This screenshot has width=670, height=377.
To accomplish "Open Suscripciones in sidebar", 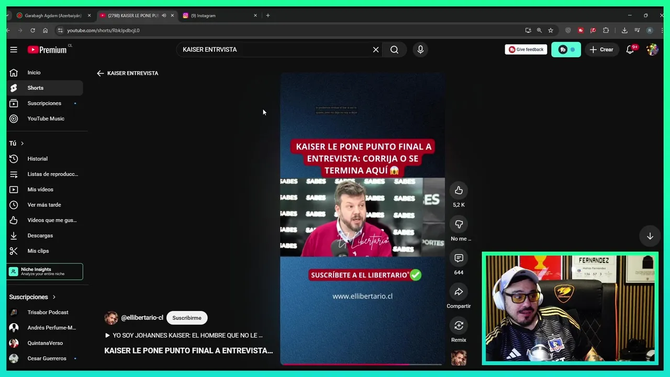I will (x=45, y=103).
